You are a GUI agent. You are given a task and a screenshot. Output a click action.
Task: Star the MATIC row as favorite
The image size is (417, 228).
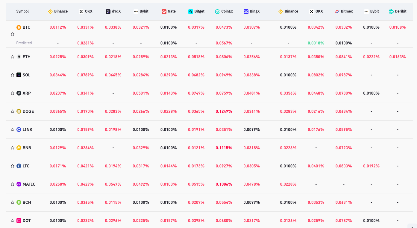click(13, 184)
